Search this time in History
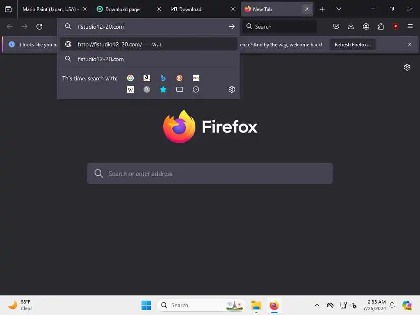 pyautogui.click(x=196, y=89)
